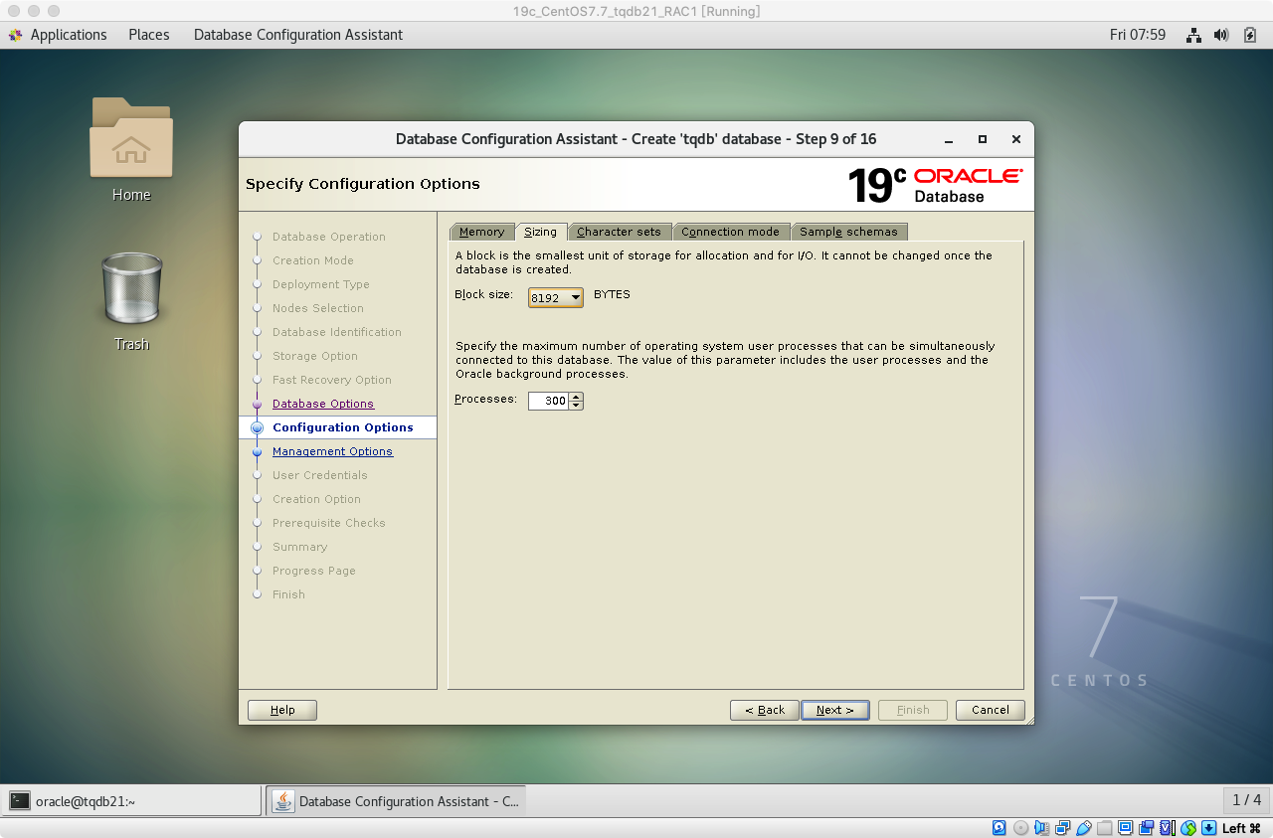The image size is (1273, 838).
Task: Click the 'Finish' step label in sidebar
Action: (289, 594)
